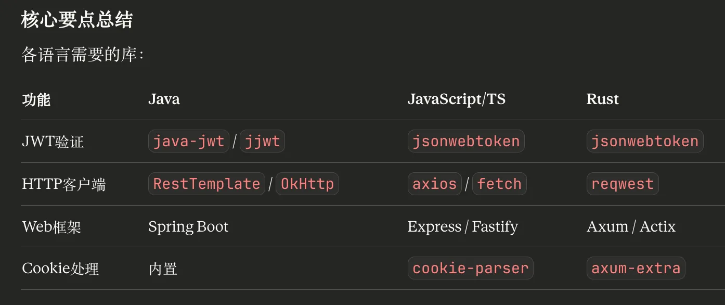This screenshot has width=725, height=305.
Task: Click the Spring Boot table cell
Action: [188, 226]
